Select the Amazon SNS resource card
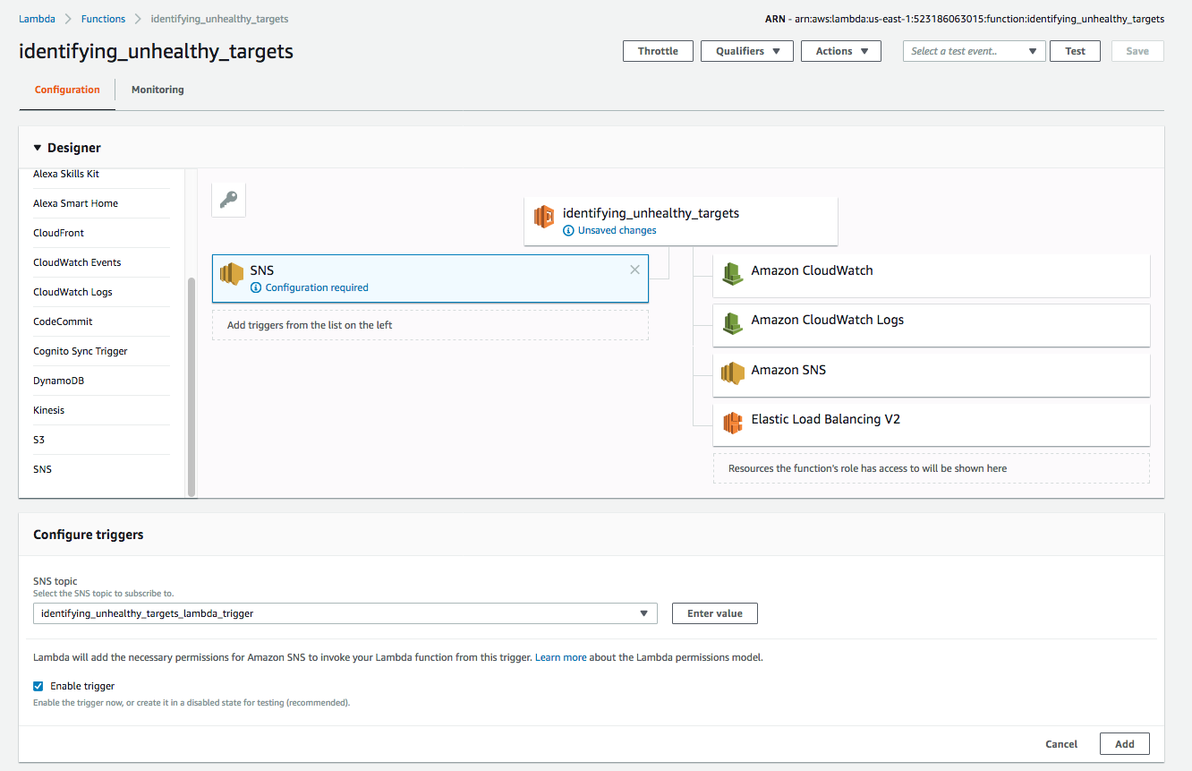 pos(932,374)
